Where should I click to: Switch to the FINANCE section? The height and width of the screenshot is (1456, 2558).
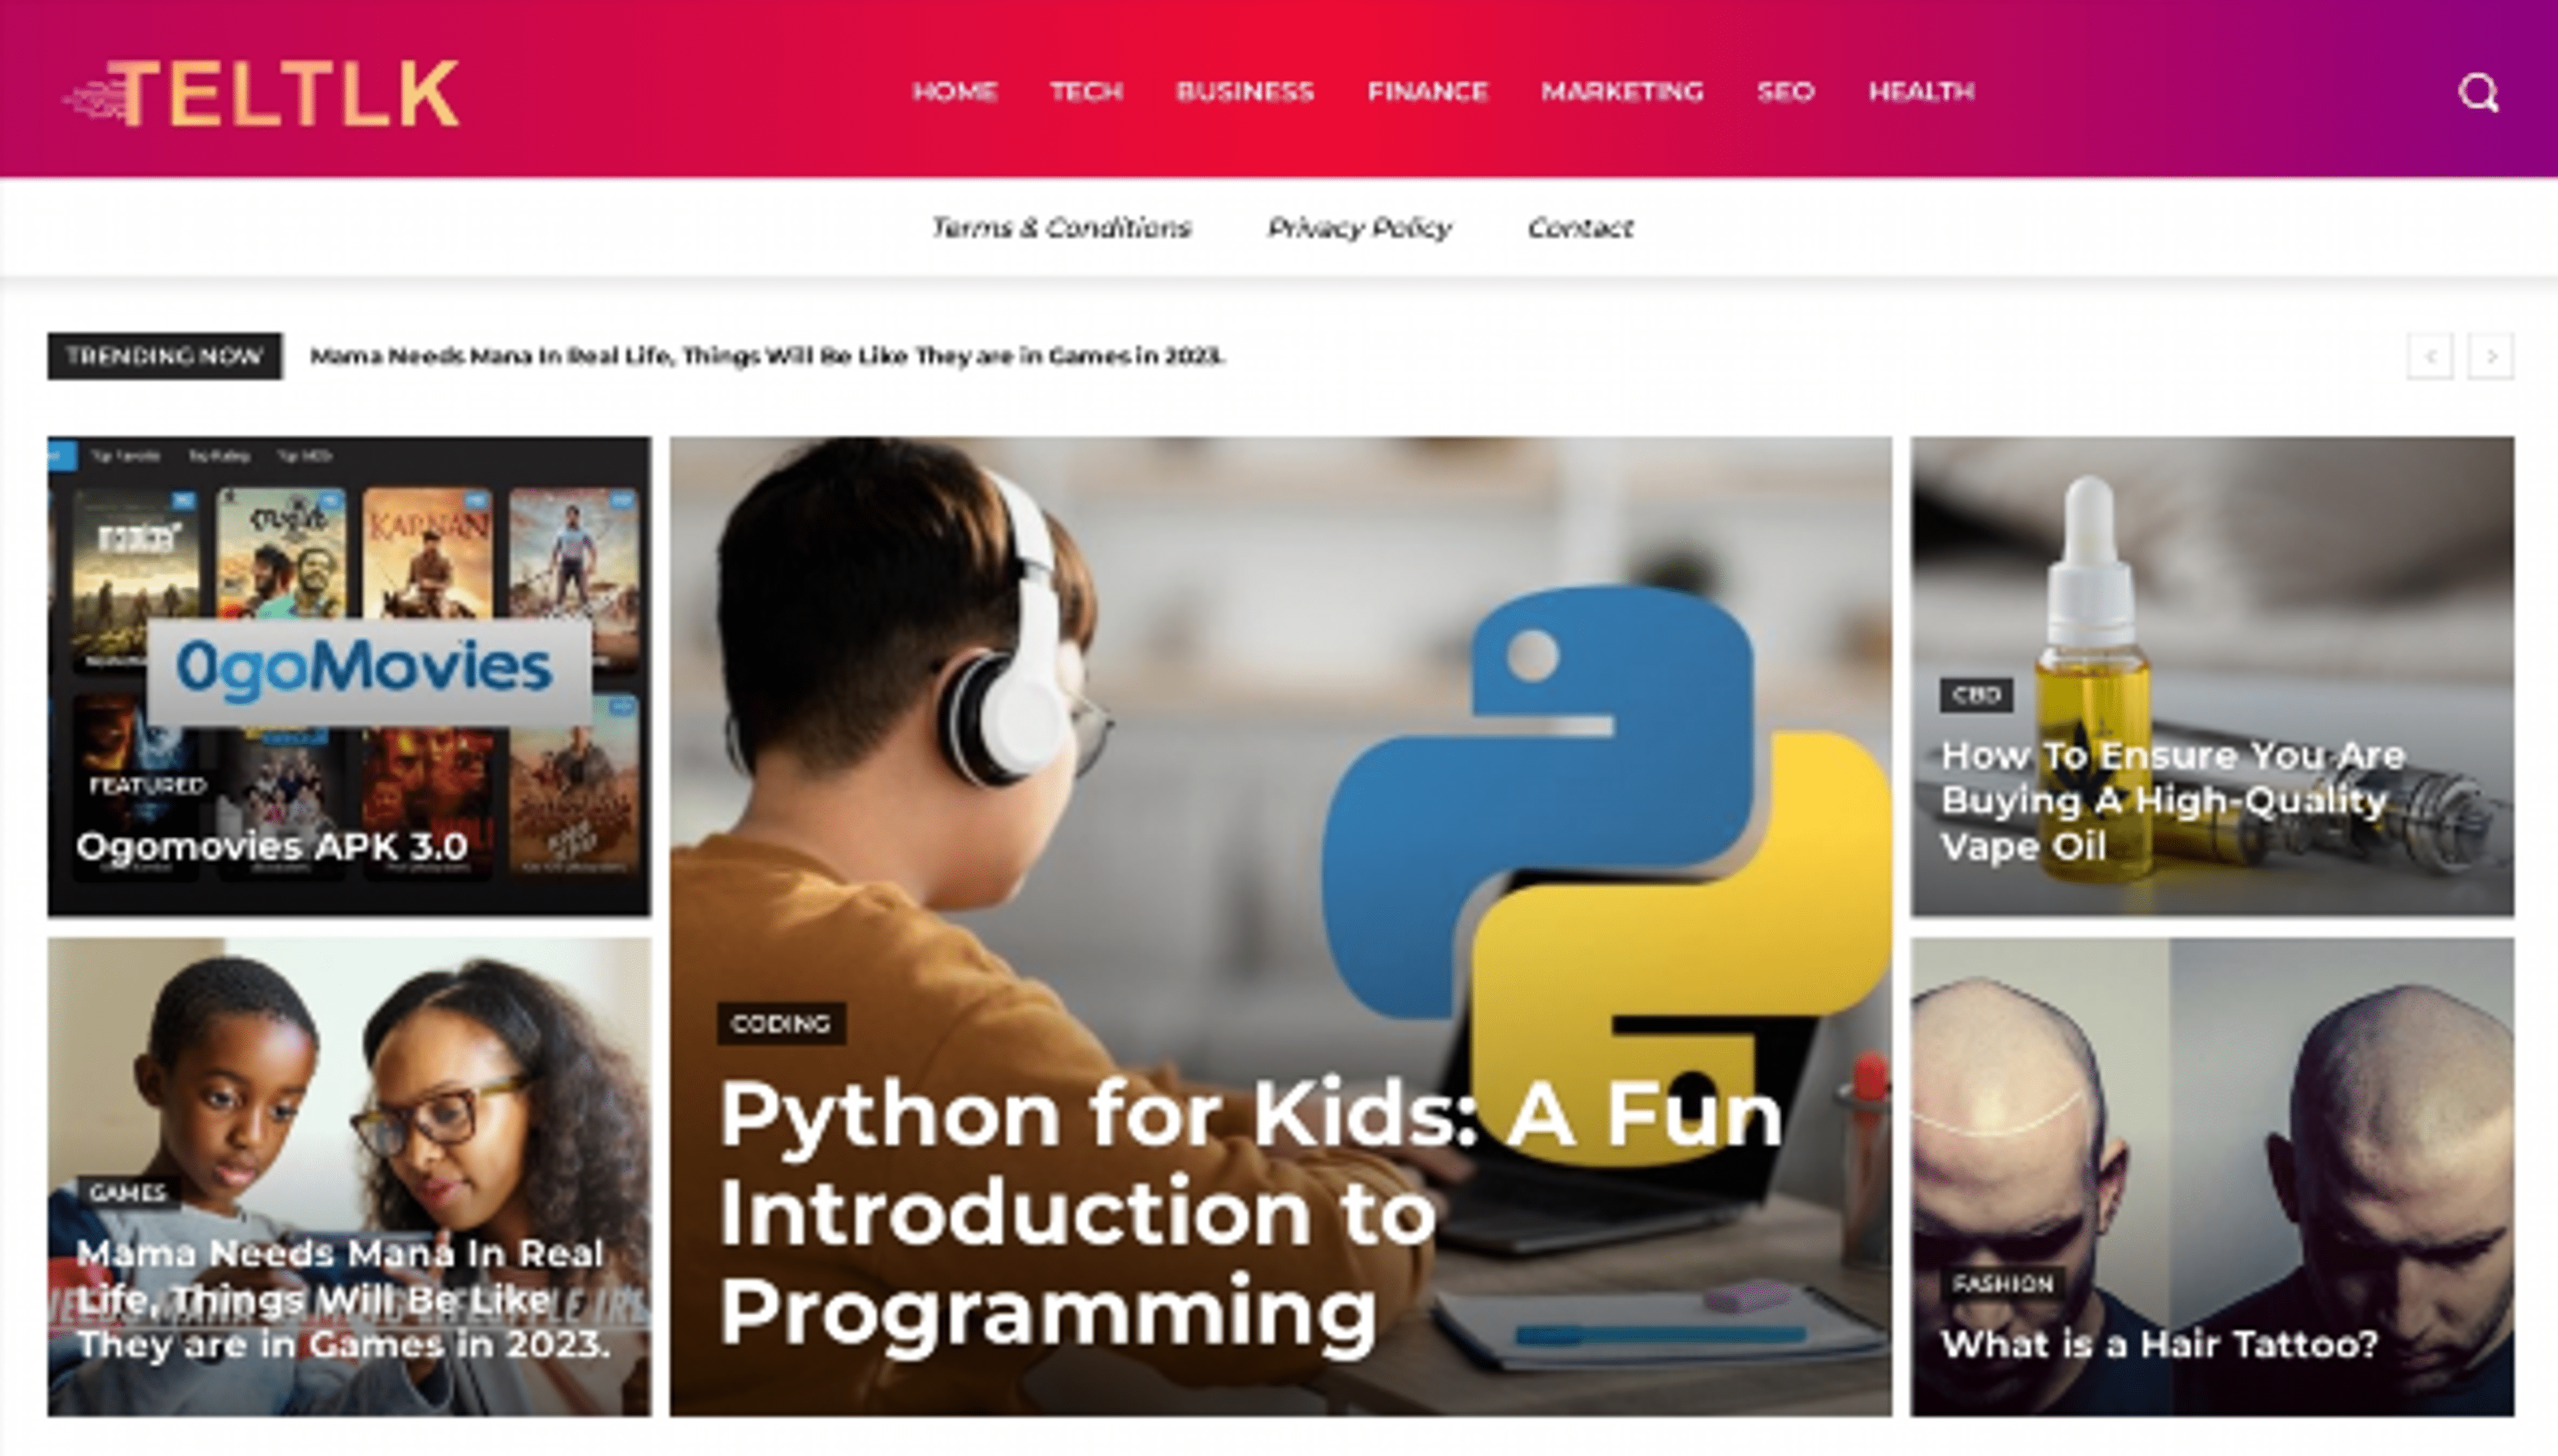click(x=1428, y=92)
